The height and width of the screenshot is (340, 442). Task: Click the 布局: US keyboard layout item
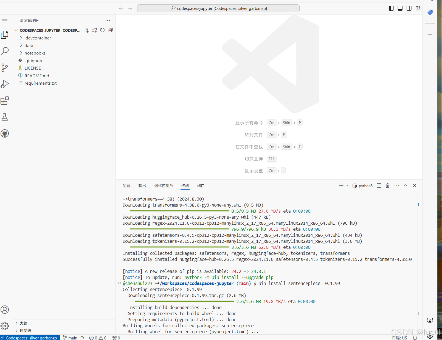point(399,338)
